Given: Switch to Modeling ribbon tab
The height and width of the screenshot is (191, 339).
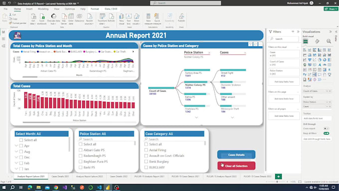Looking at the screenshot, I should [43, 9].
